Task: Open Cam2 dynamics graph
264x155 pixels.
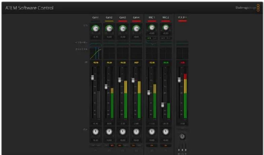Action: coord(109,53)
